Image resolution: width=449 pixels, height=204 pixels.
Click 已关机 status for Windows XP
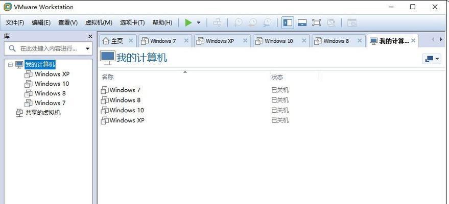[x=280, y=120]
